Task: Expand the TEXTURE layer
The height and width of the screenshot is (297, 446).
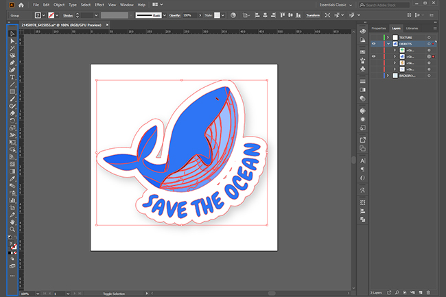Action: [x=388, y=38]
